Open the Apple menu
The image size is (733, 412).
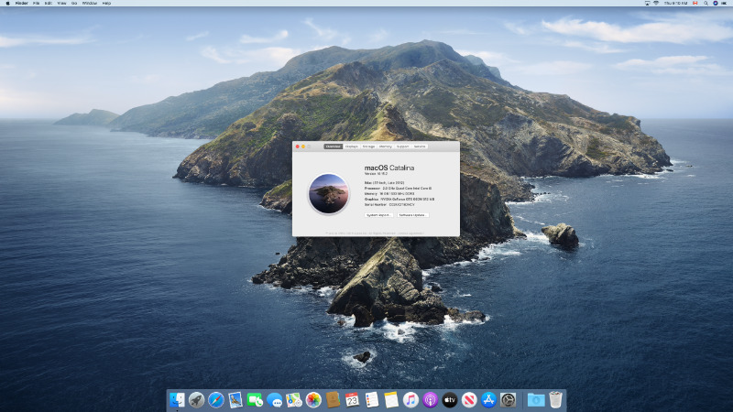coord(7,3)
